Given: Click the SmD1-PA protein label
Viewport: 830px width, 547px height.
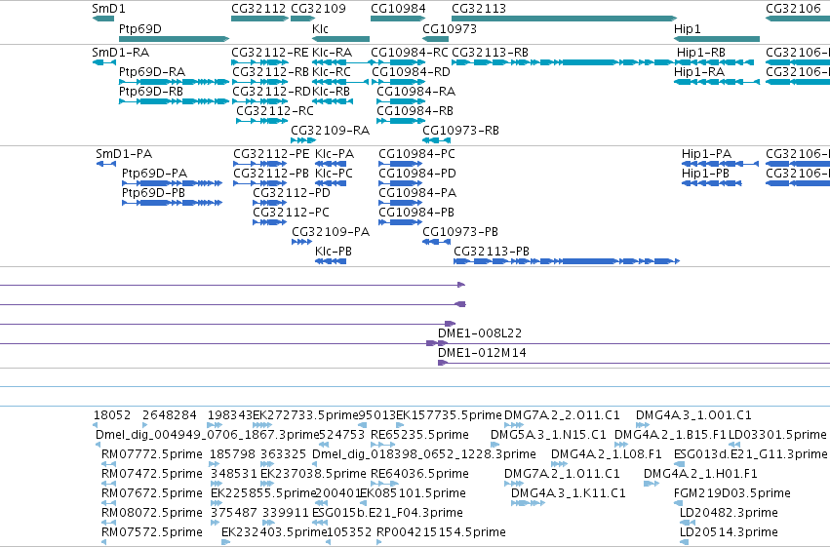Looking at the screenshot, I should coord(124,154).
